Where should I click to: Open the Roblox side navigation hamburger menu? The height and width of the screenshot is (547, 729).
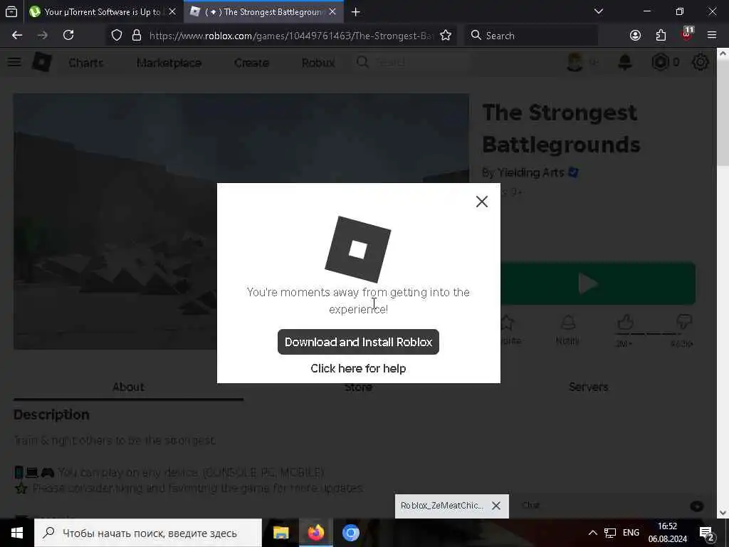point(14,62)
